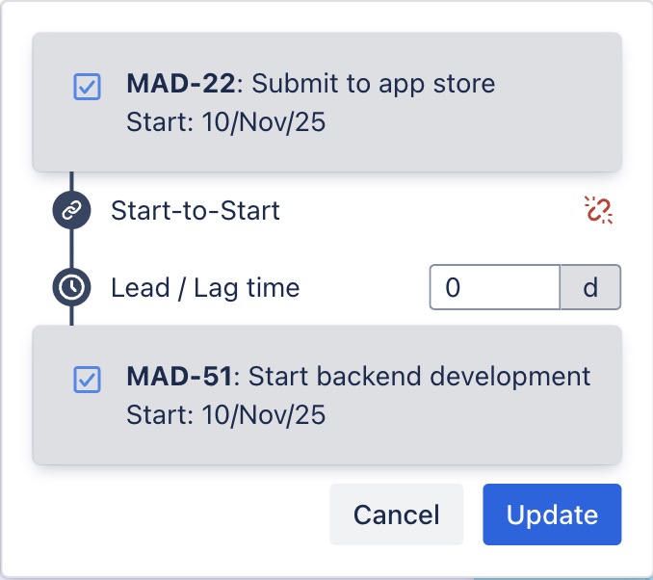Click the Lead / Lag clock icon
The image size is (653, 580).
pyautogui.click(x=71, y=287)
